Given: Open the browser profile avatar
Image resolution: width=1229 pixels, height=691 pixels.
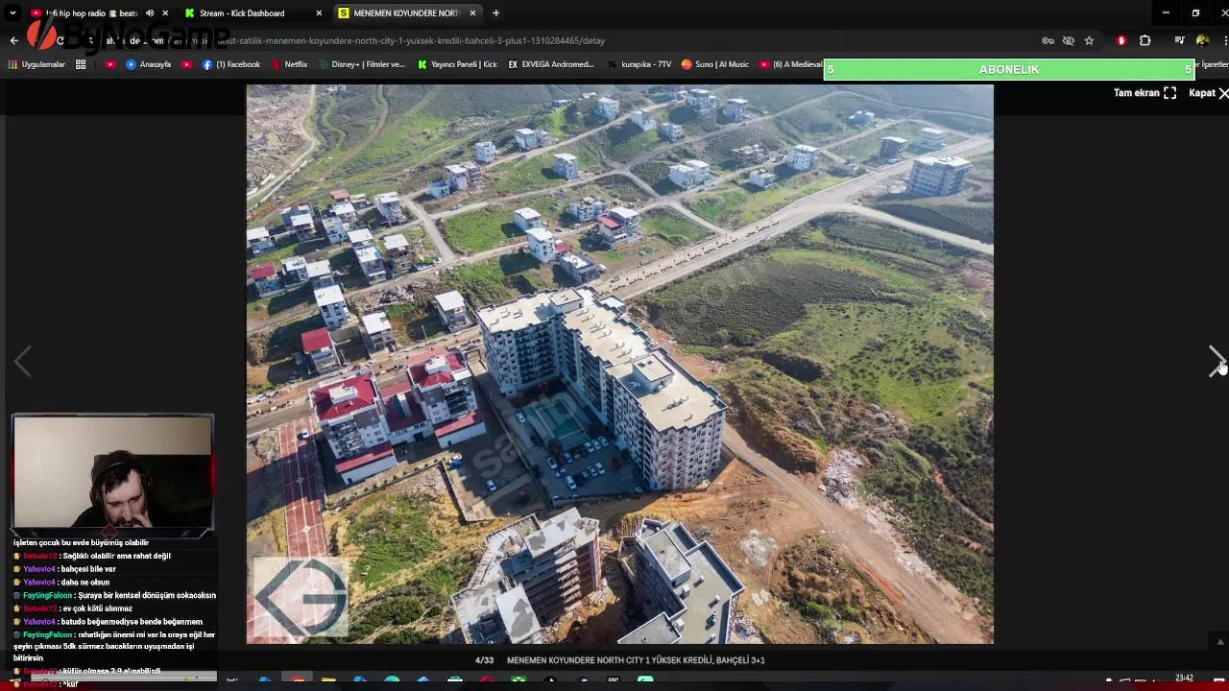Looking at the screenshot, I should pos(1202,40).
